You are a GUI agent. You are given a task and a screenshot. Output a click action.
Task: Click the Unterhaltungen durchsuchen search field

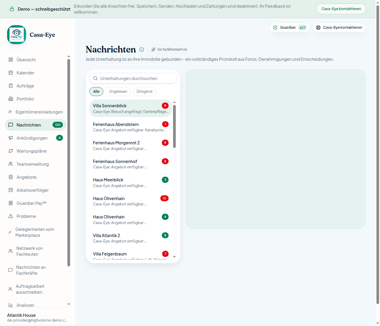pyautogui.click(x=133, y=78)
